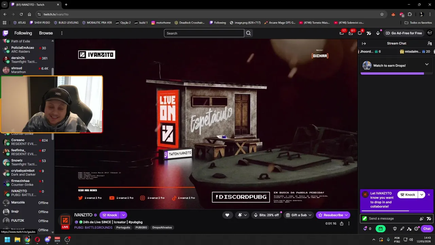The image size is (435, 245).
Task: Open Discord from the taskbar
Action: [47, 239]
